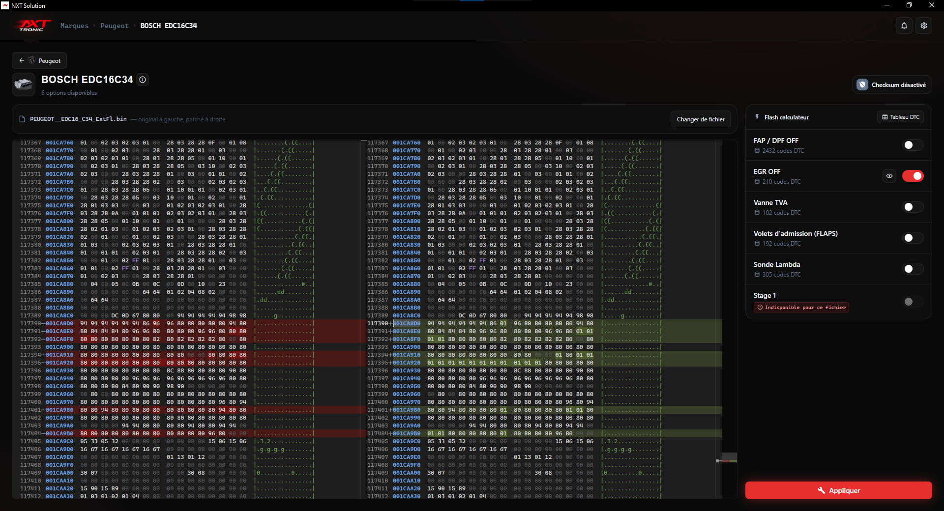Image resolution: width=944 pixels, height=511 pixels.
Task: Click the 210 codes DTC label
Action: coord(781,182)
